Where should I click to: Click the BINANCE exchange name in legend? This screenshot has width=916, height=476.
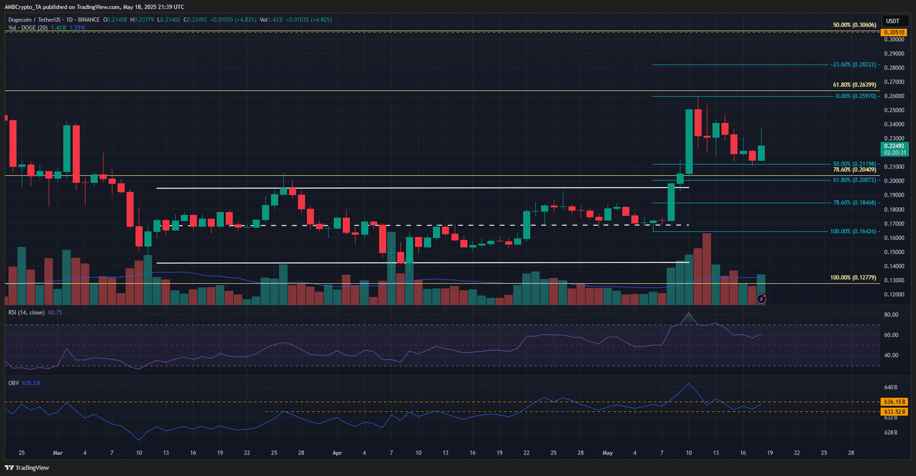tap(89, 19)
